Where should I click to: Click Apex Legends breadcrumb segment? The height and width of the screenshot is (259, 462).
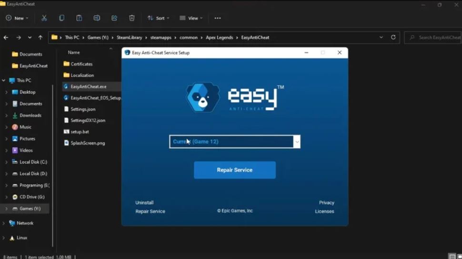220,38
